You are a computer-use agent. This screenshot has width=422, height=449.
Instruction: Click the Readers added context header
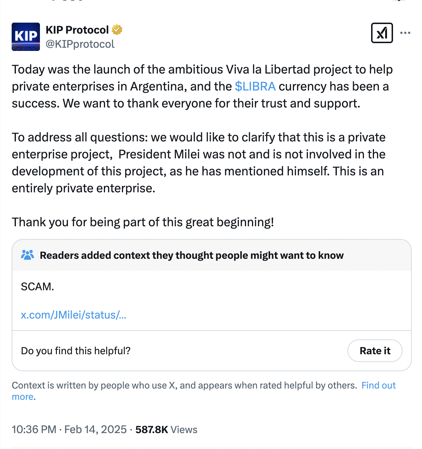[192, 255]
